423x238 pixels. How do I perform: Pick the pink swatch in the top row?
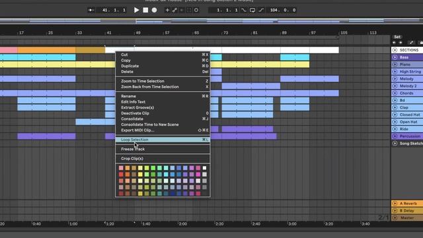pyautogui.click(x=121, y=168)
